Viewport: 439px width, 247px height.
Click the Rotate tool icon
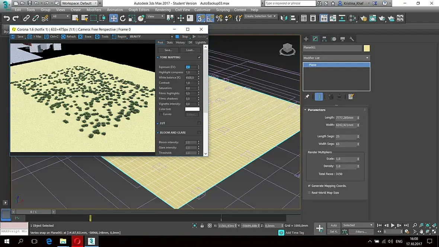click(x=123, y=18)
